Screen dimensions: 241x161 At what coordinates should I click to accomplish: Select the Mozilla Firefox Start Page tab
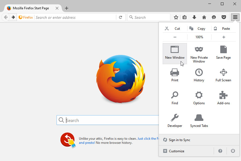(31, 8)
